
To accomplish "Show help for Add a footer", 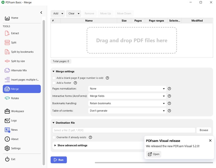I will 75,83.
